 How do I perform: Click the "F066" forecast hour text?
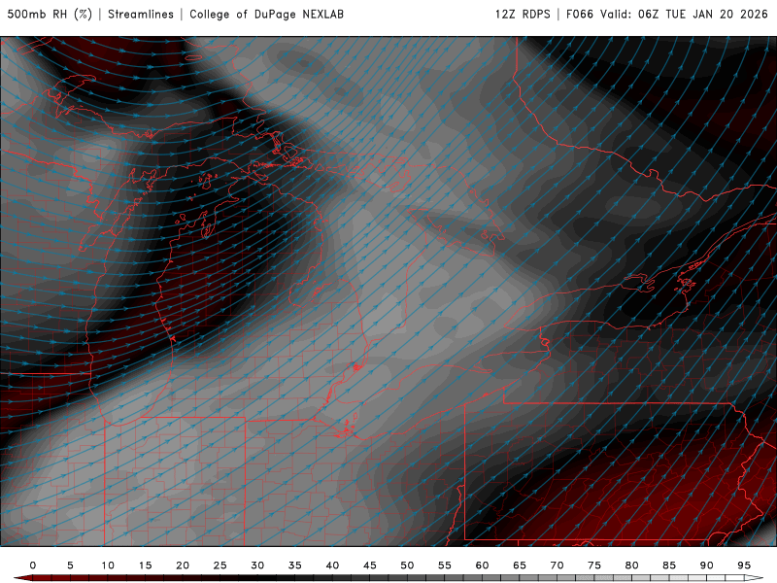[579, 14]
